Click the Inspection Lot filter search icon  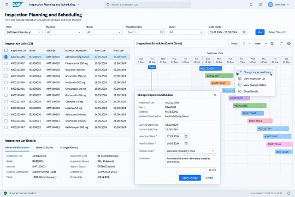coord(161,32)
